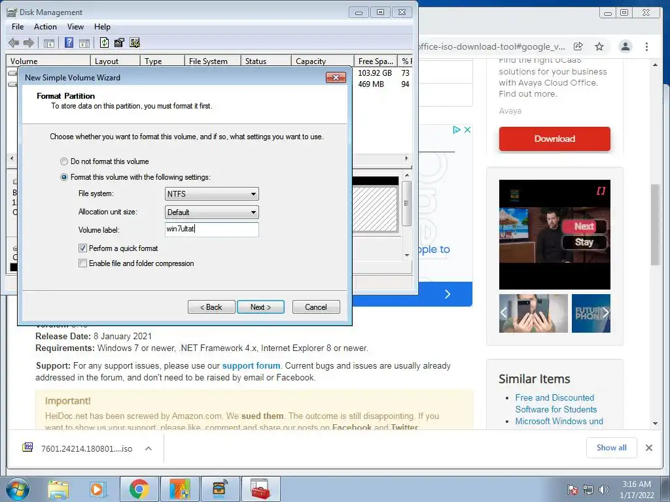Sort by the File System column header

point(213,61)
